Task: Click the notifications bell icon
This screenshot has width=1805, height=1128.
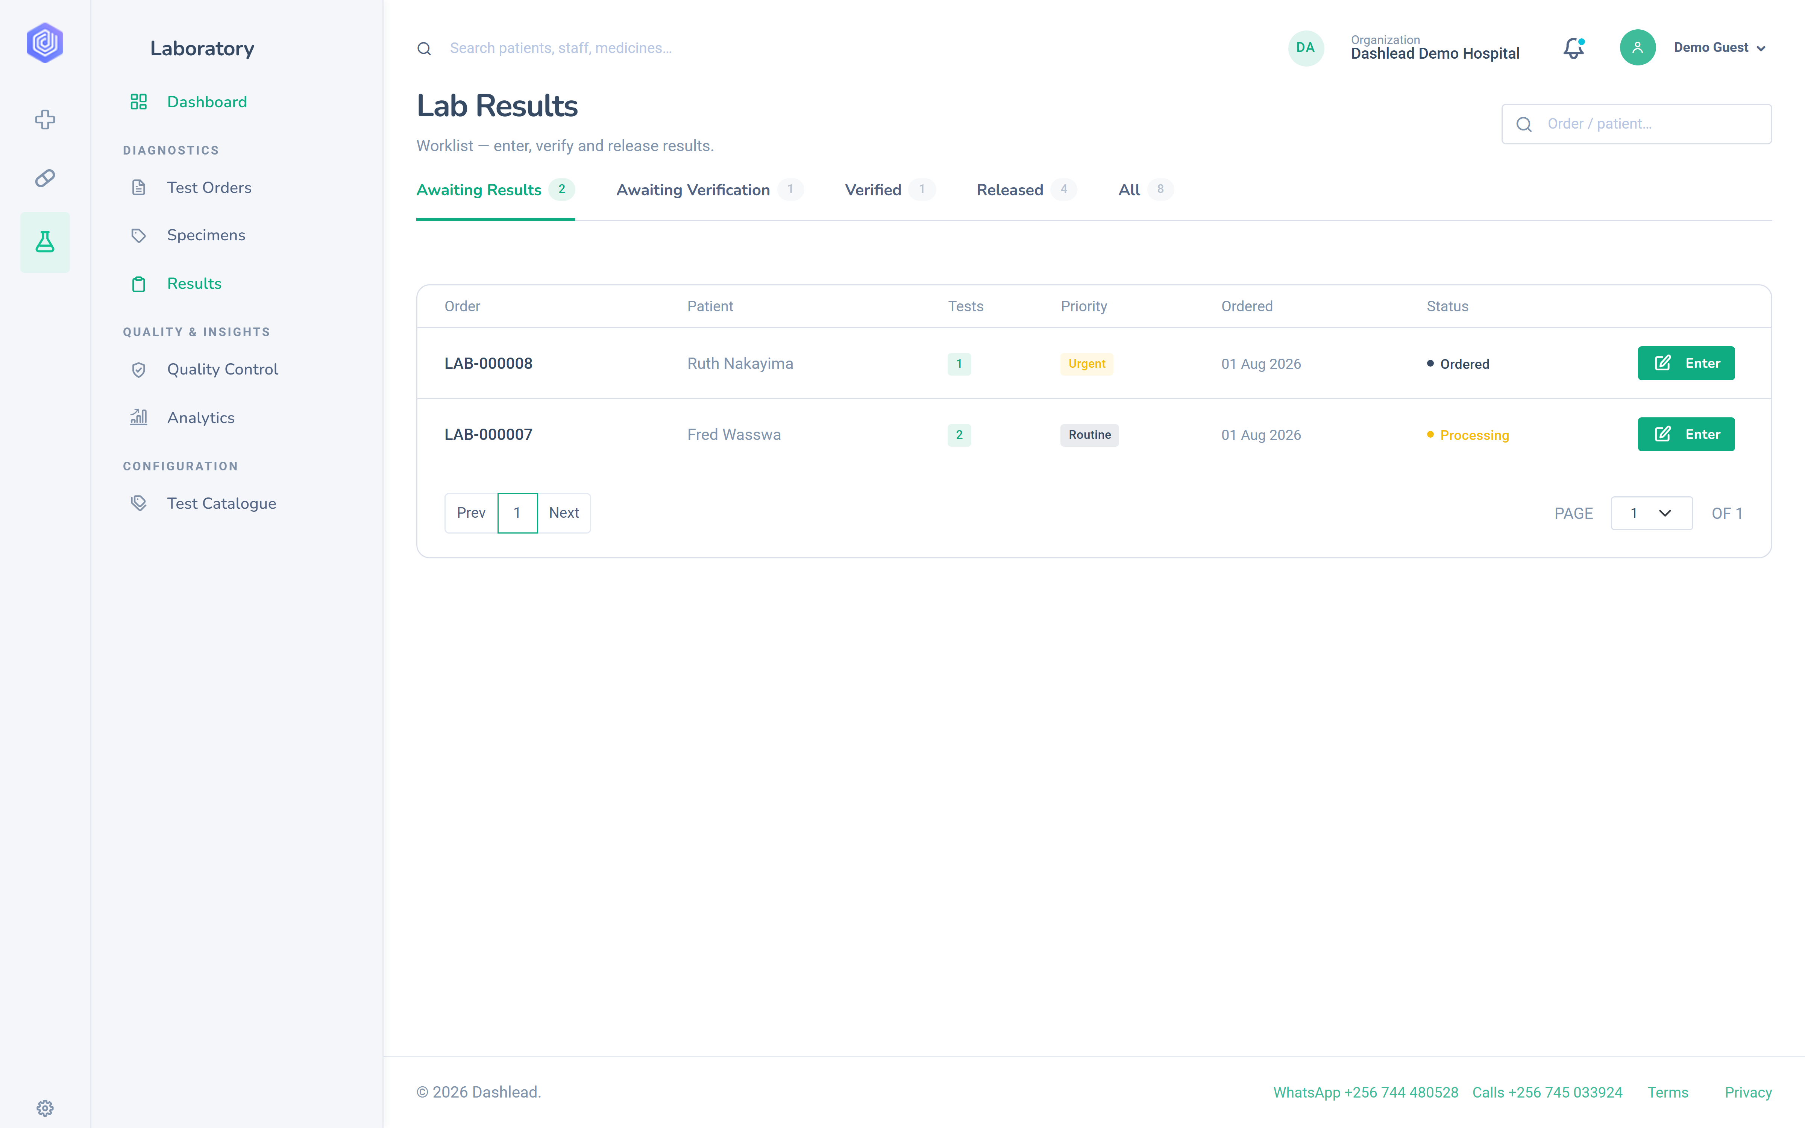Action: (1574, 48)
